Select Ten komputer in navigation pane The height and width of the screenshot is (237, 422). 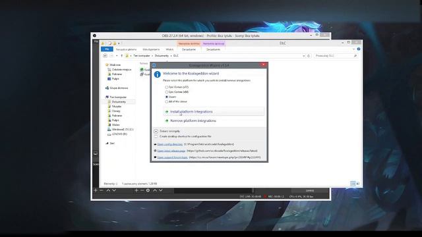coord(116,97)
